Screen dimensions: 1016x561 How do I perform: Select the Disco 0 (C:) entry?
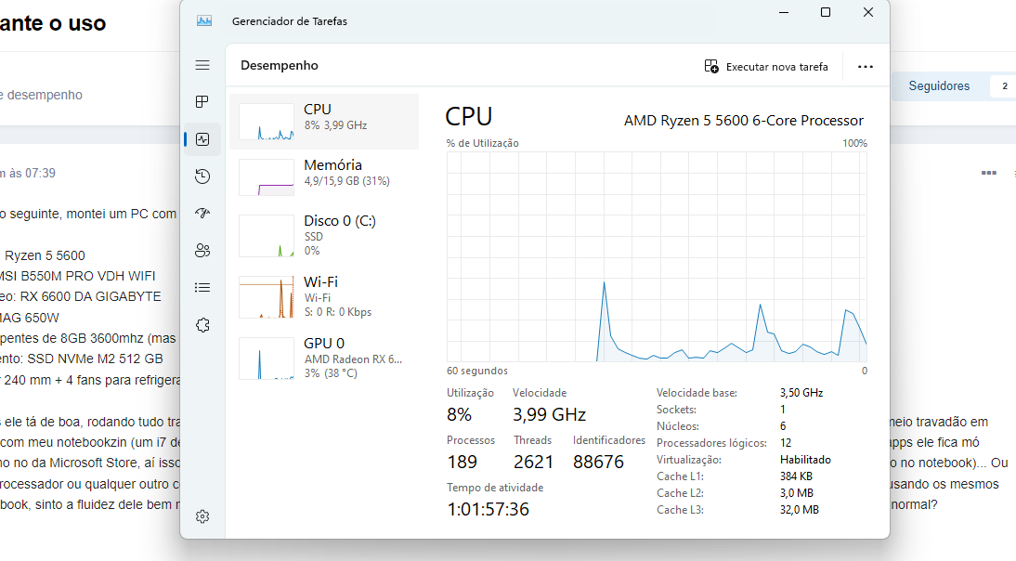point(324,235)
